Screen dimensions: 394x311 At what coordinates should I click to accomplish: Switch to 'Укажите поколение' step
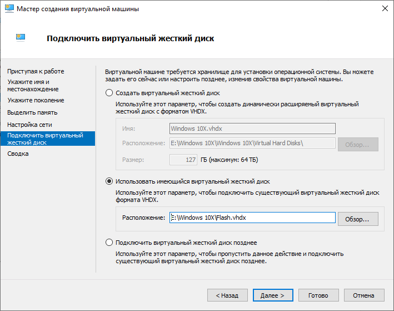[36, 100]
